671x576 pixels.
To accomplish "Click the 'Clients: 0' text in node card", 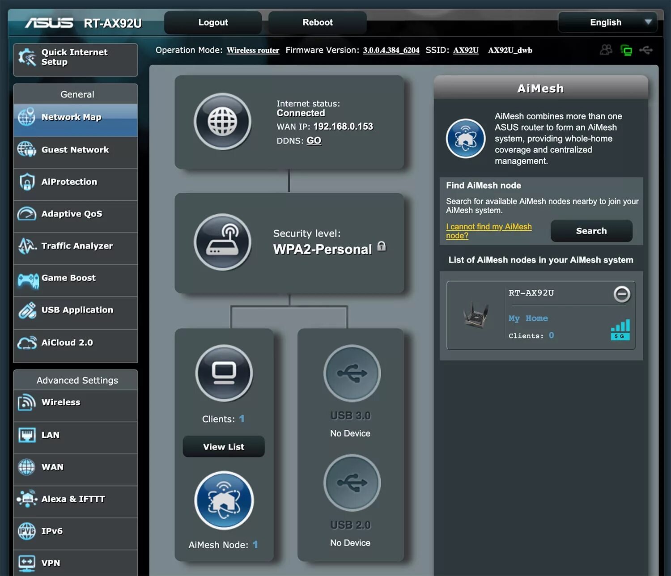I will (x=531, y=335).
